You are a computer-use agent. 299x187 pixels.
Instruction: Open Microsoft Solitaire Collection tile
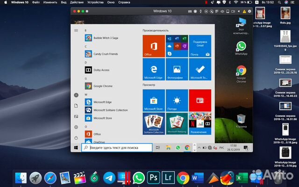tap(154, 123)
